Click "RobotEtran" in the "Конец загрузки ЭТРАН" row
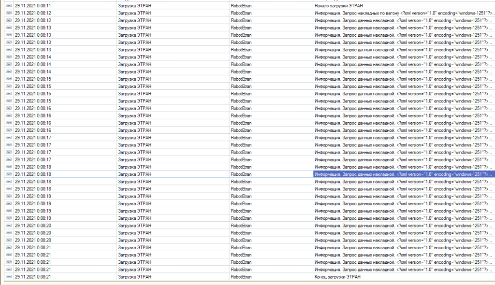This screenshot has height=285, width=495. coord(241,277)
